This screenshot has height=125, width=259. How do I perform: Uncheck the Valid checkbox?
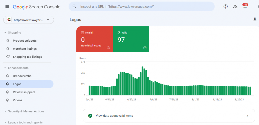(119, 33)
